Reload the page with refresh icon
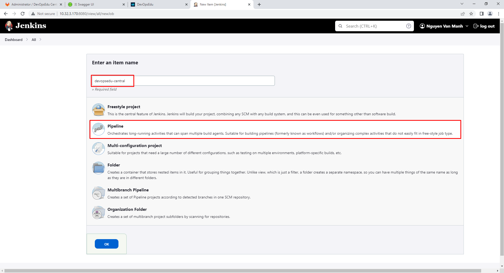This screenshot has height=273, width=504. click(23, 14)
